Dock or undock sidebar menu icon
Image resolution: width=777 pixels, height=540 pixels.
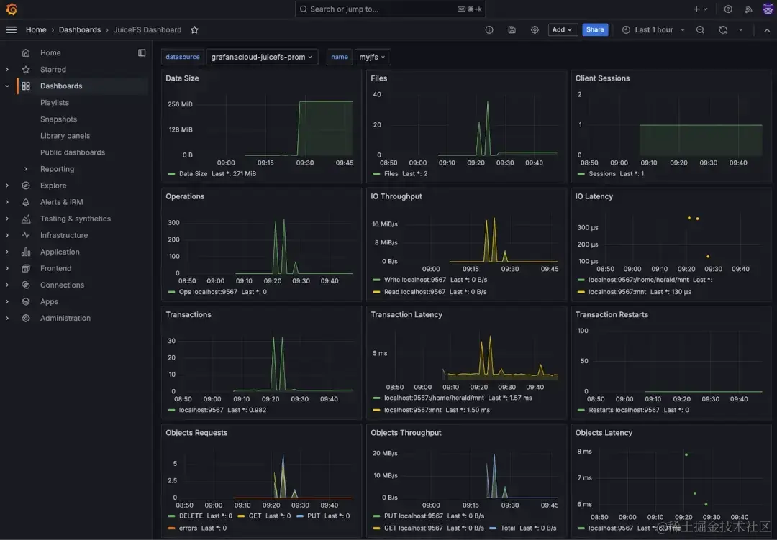142,52
